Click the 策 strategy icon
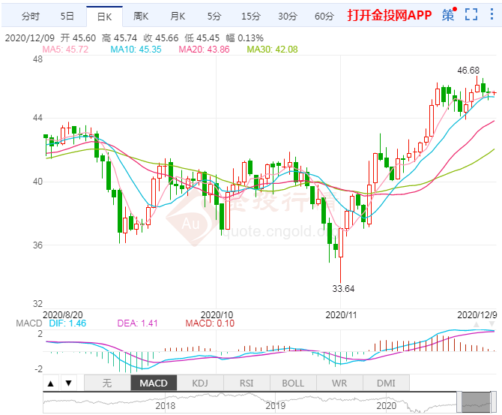 point(448,15)
